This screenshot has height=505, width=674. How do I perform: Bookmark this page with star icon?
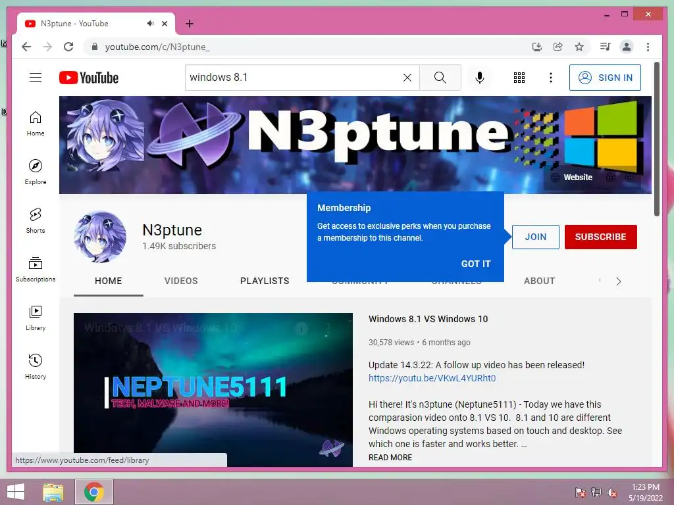tap(579, 47)
